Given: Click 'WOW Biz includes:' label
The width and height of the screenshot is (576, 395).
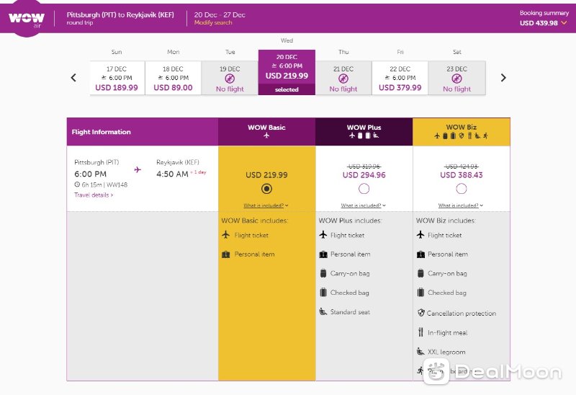Looking at the screenshot, I should point(446,221).
